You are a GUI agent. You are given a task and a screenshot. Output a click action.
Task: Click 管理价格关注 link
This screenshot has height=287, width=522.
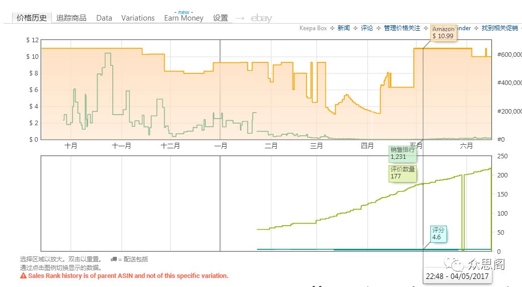point(402,28)
